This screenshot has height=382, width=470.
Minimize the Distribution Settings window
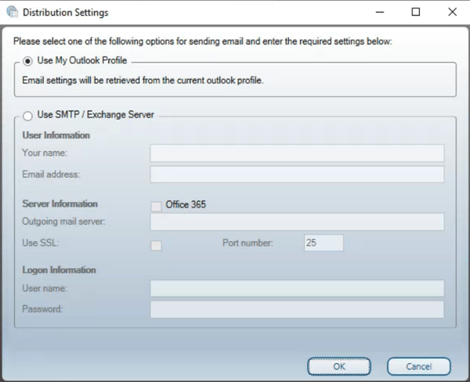(380, 13)
